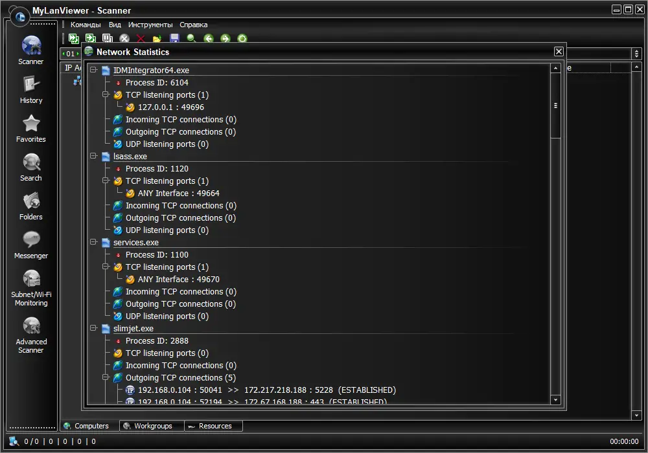Viewport: 648px width, 453px height.
Task: Select UDP listening ports under services.exe
Action: click(167, 316)
